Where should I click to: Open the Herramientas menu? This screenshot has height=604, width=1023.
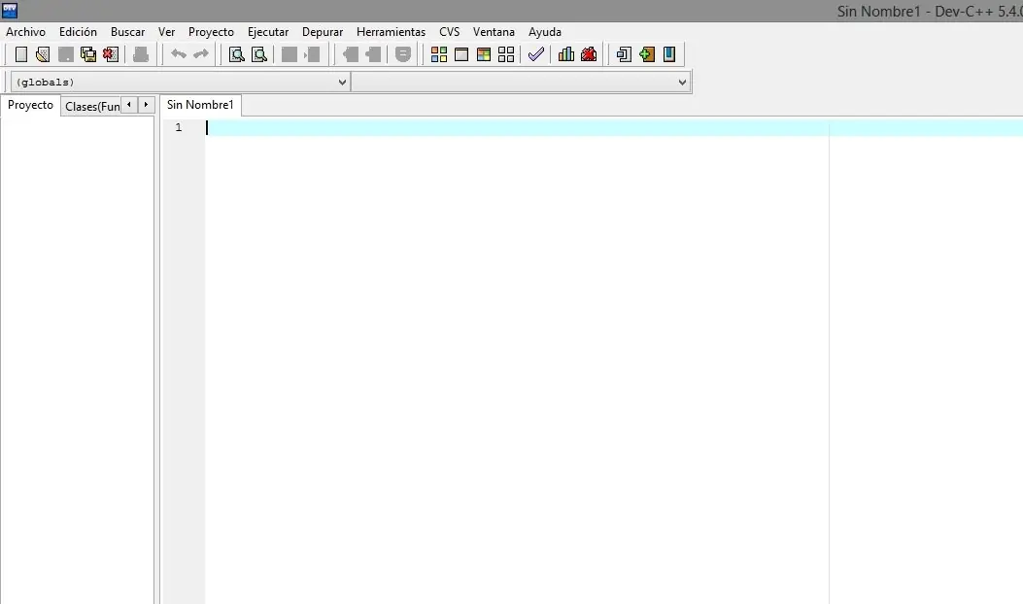391,32
